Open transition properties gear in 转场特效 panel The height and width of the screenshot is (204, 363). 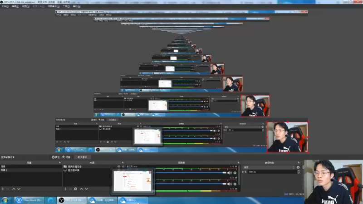pyautogui.click(x=298, y=167)
